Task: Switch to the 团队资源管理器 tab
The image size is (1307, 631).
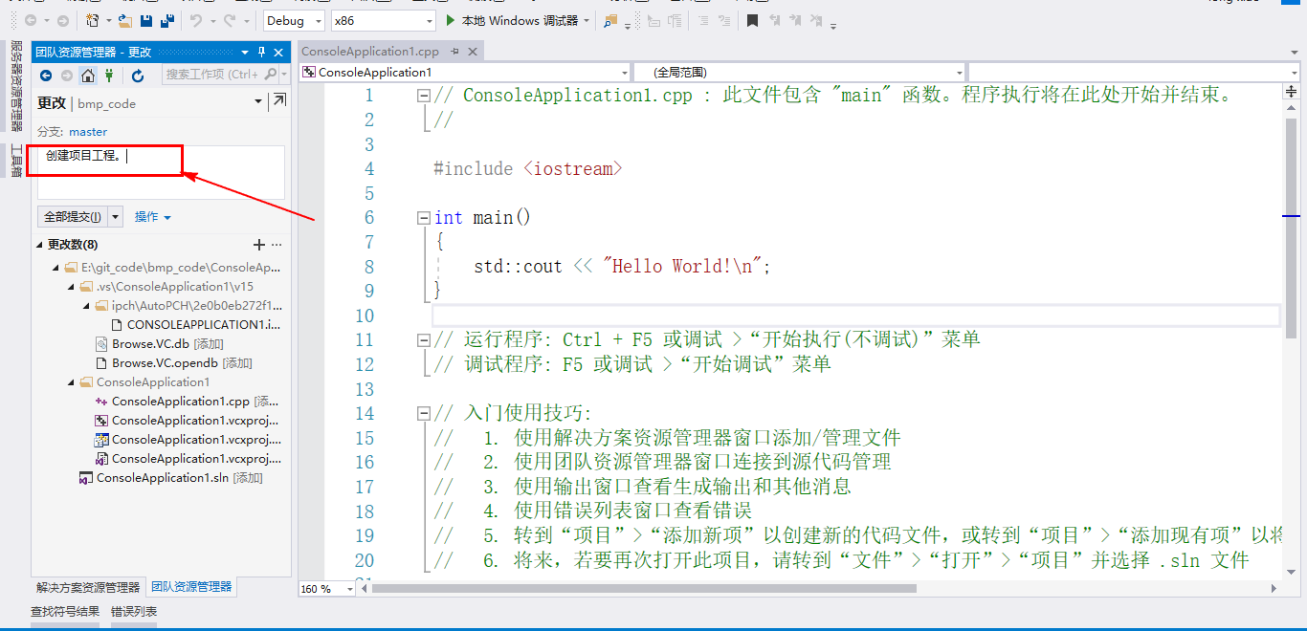Action: coord(191,587)
